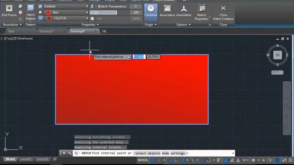294x165 pixels.
Task: Toggle the gradient second color icon
Action: pyautogui.click(x=41, y=18)
